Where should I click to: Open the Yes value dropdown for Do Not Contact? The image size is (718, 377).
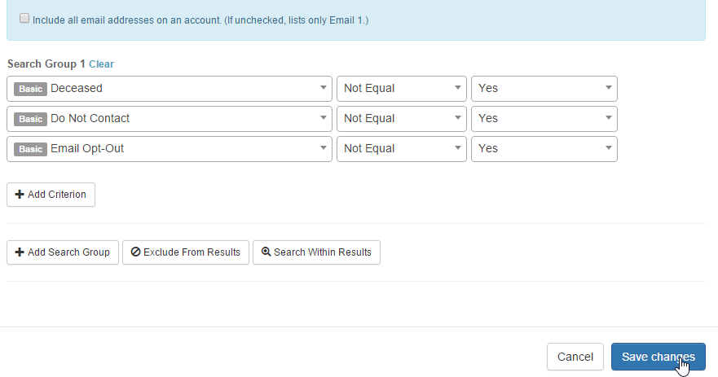point(544,119)
